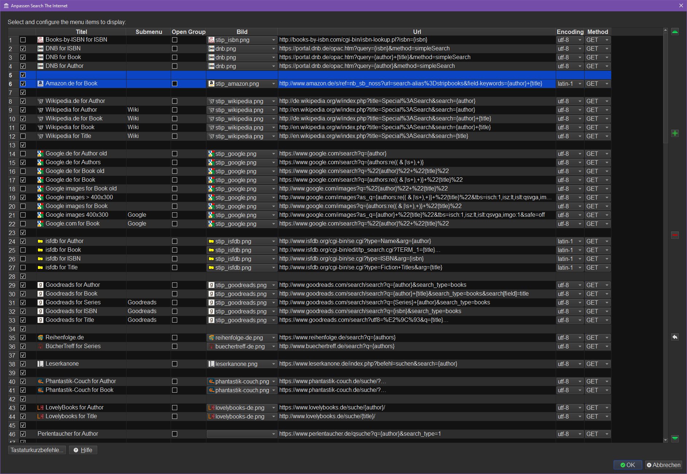Click the Url column header

pos(417,32)
